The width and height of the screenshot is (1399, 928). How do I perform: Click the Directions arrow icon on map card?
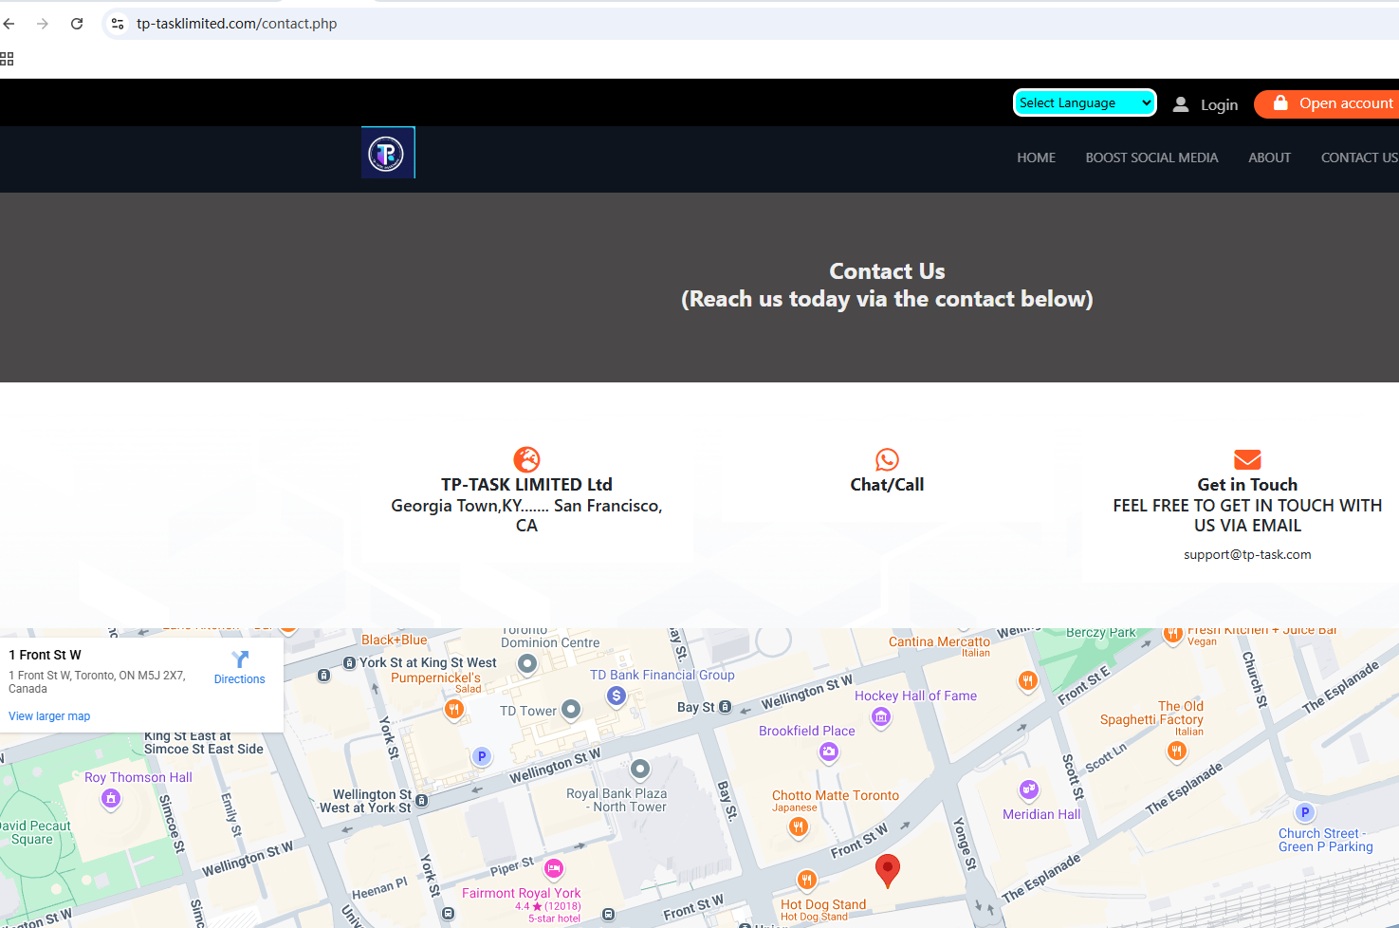240,659
